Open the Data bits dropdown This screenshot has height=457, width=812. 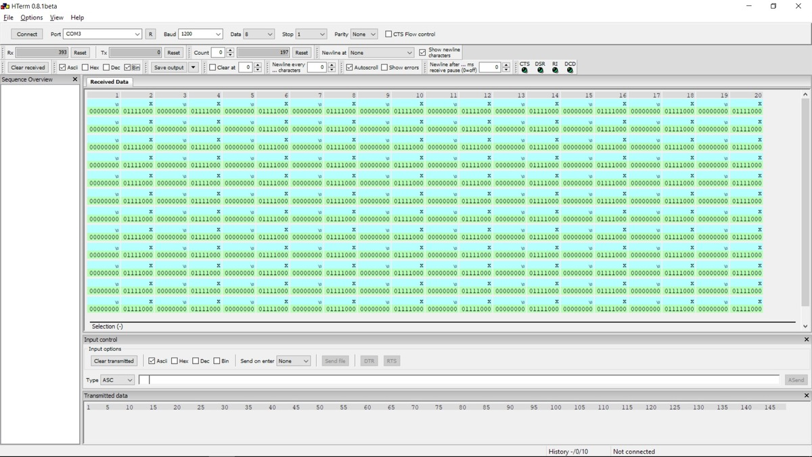pyautogui.click(x=259, y=34)
